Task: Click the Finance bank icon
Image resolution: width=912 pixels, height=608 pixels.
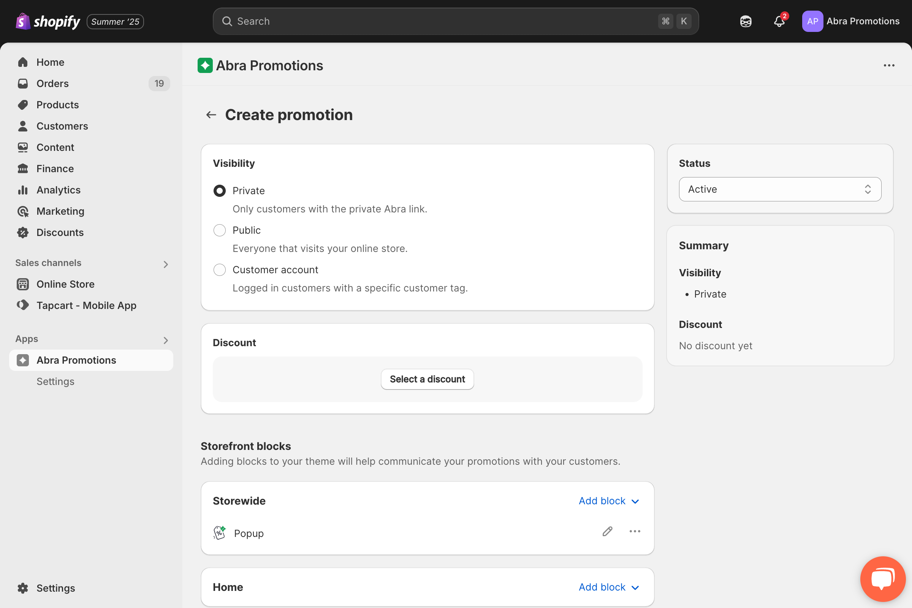Action: point(23,169)
